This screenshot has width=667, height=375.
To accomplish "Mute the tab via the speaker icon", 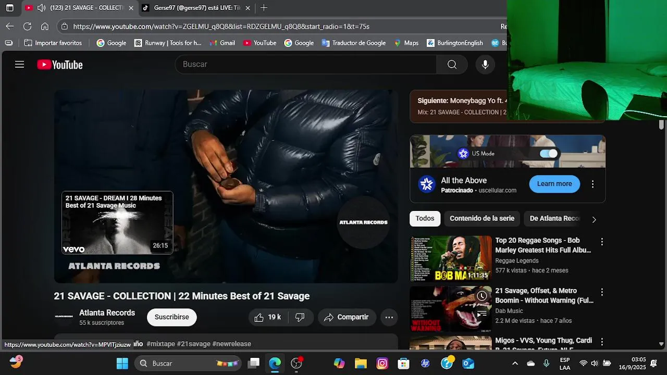I will coord(41,8).
